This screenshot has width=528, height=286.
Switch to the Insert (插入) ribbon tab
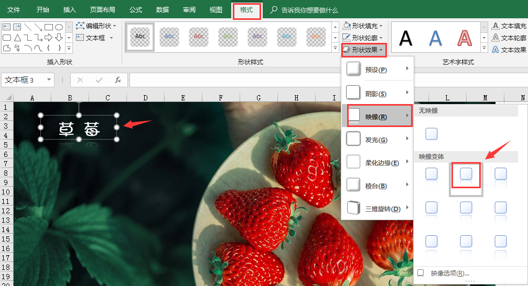(x=69, y=10)
